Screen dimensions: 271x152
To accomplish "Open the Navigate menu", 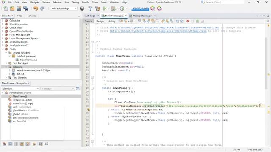I will click(x=35, y=3).
